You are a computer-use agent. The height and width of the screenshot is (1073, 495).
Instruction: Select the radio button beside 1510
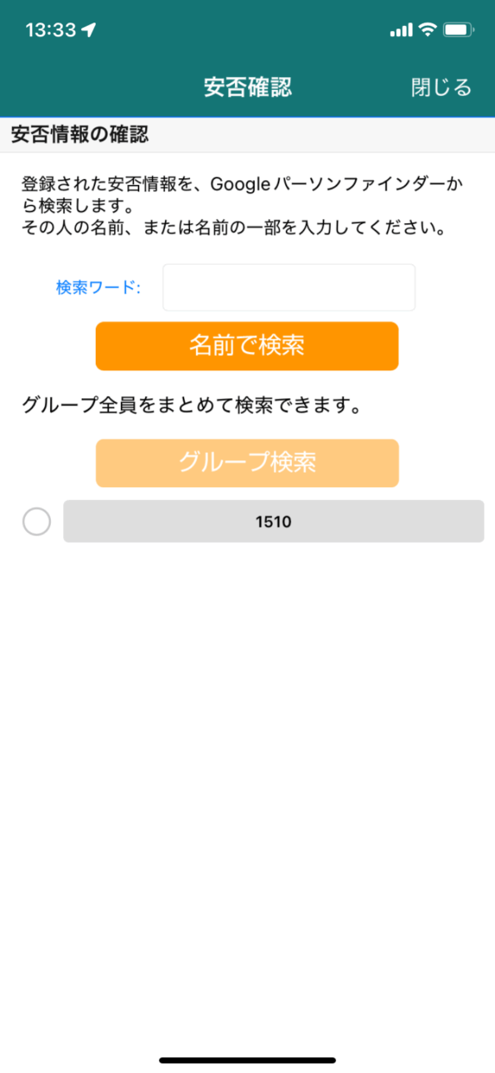tap(36, 522)
